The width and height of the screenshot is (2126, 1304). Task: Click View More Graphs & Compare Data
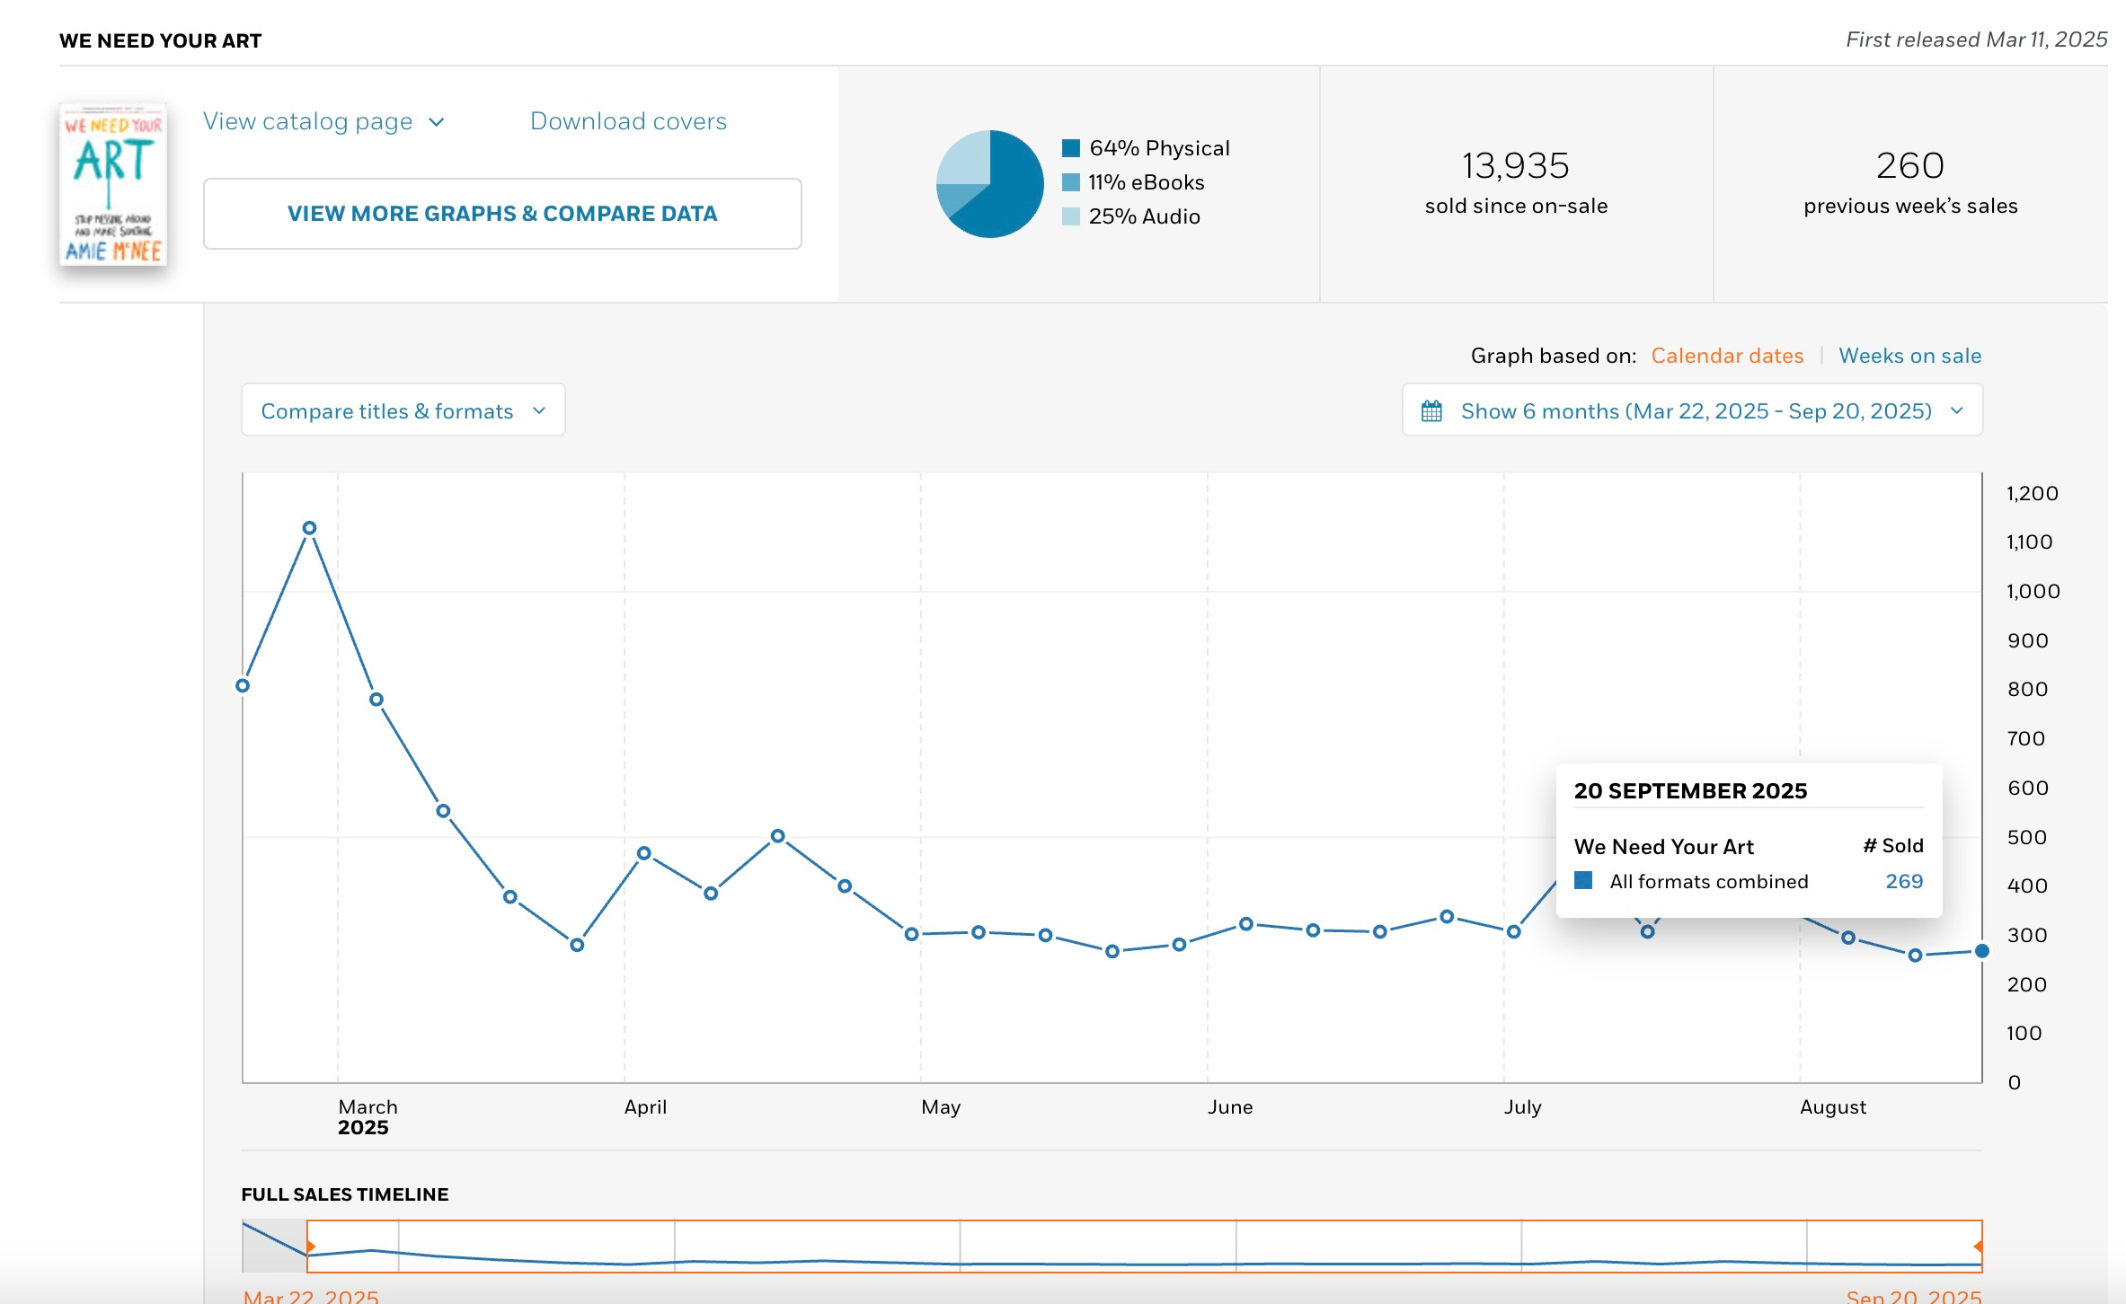pos(502,214)
